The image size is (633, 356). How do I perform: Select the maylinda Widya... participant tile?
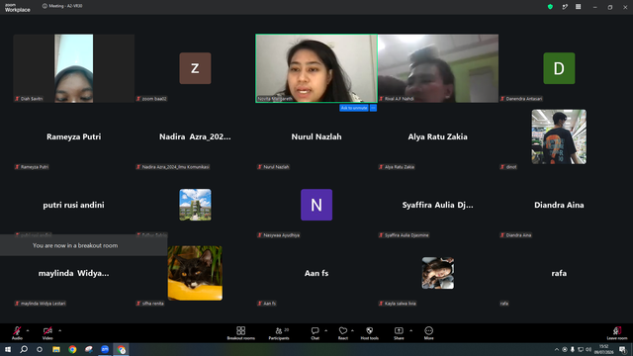pos(74,273)
